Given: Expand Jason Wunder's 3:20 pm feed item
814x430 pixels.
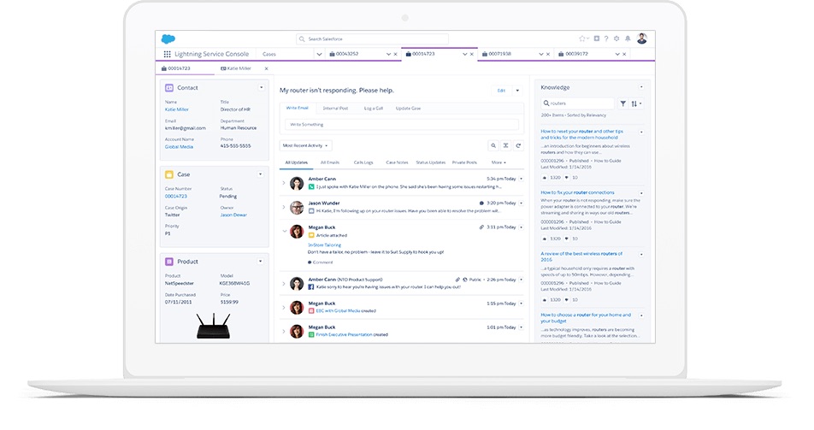Looking at the screenshot, I should (x=284, y=207).
